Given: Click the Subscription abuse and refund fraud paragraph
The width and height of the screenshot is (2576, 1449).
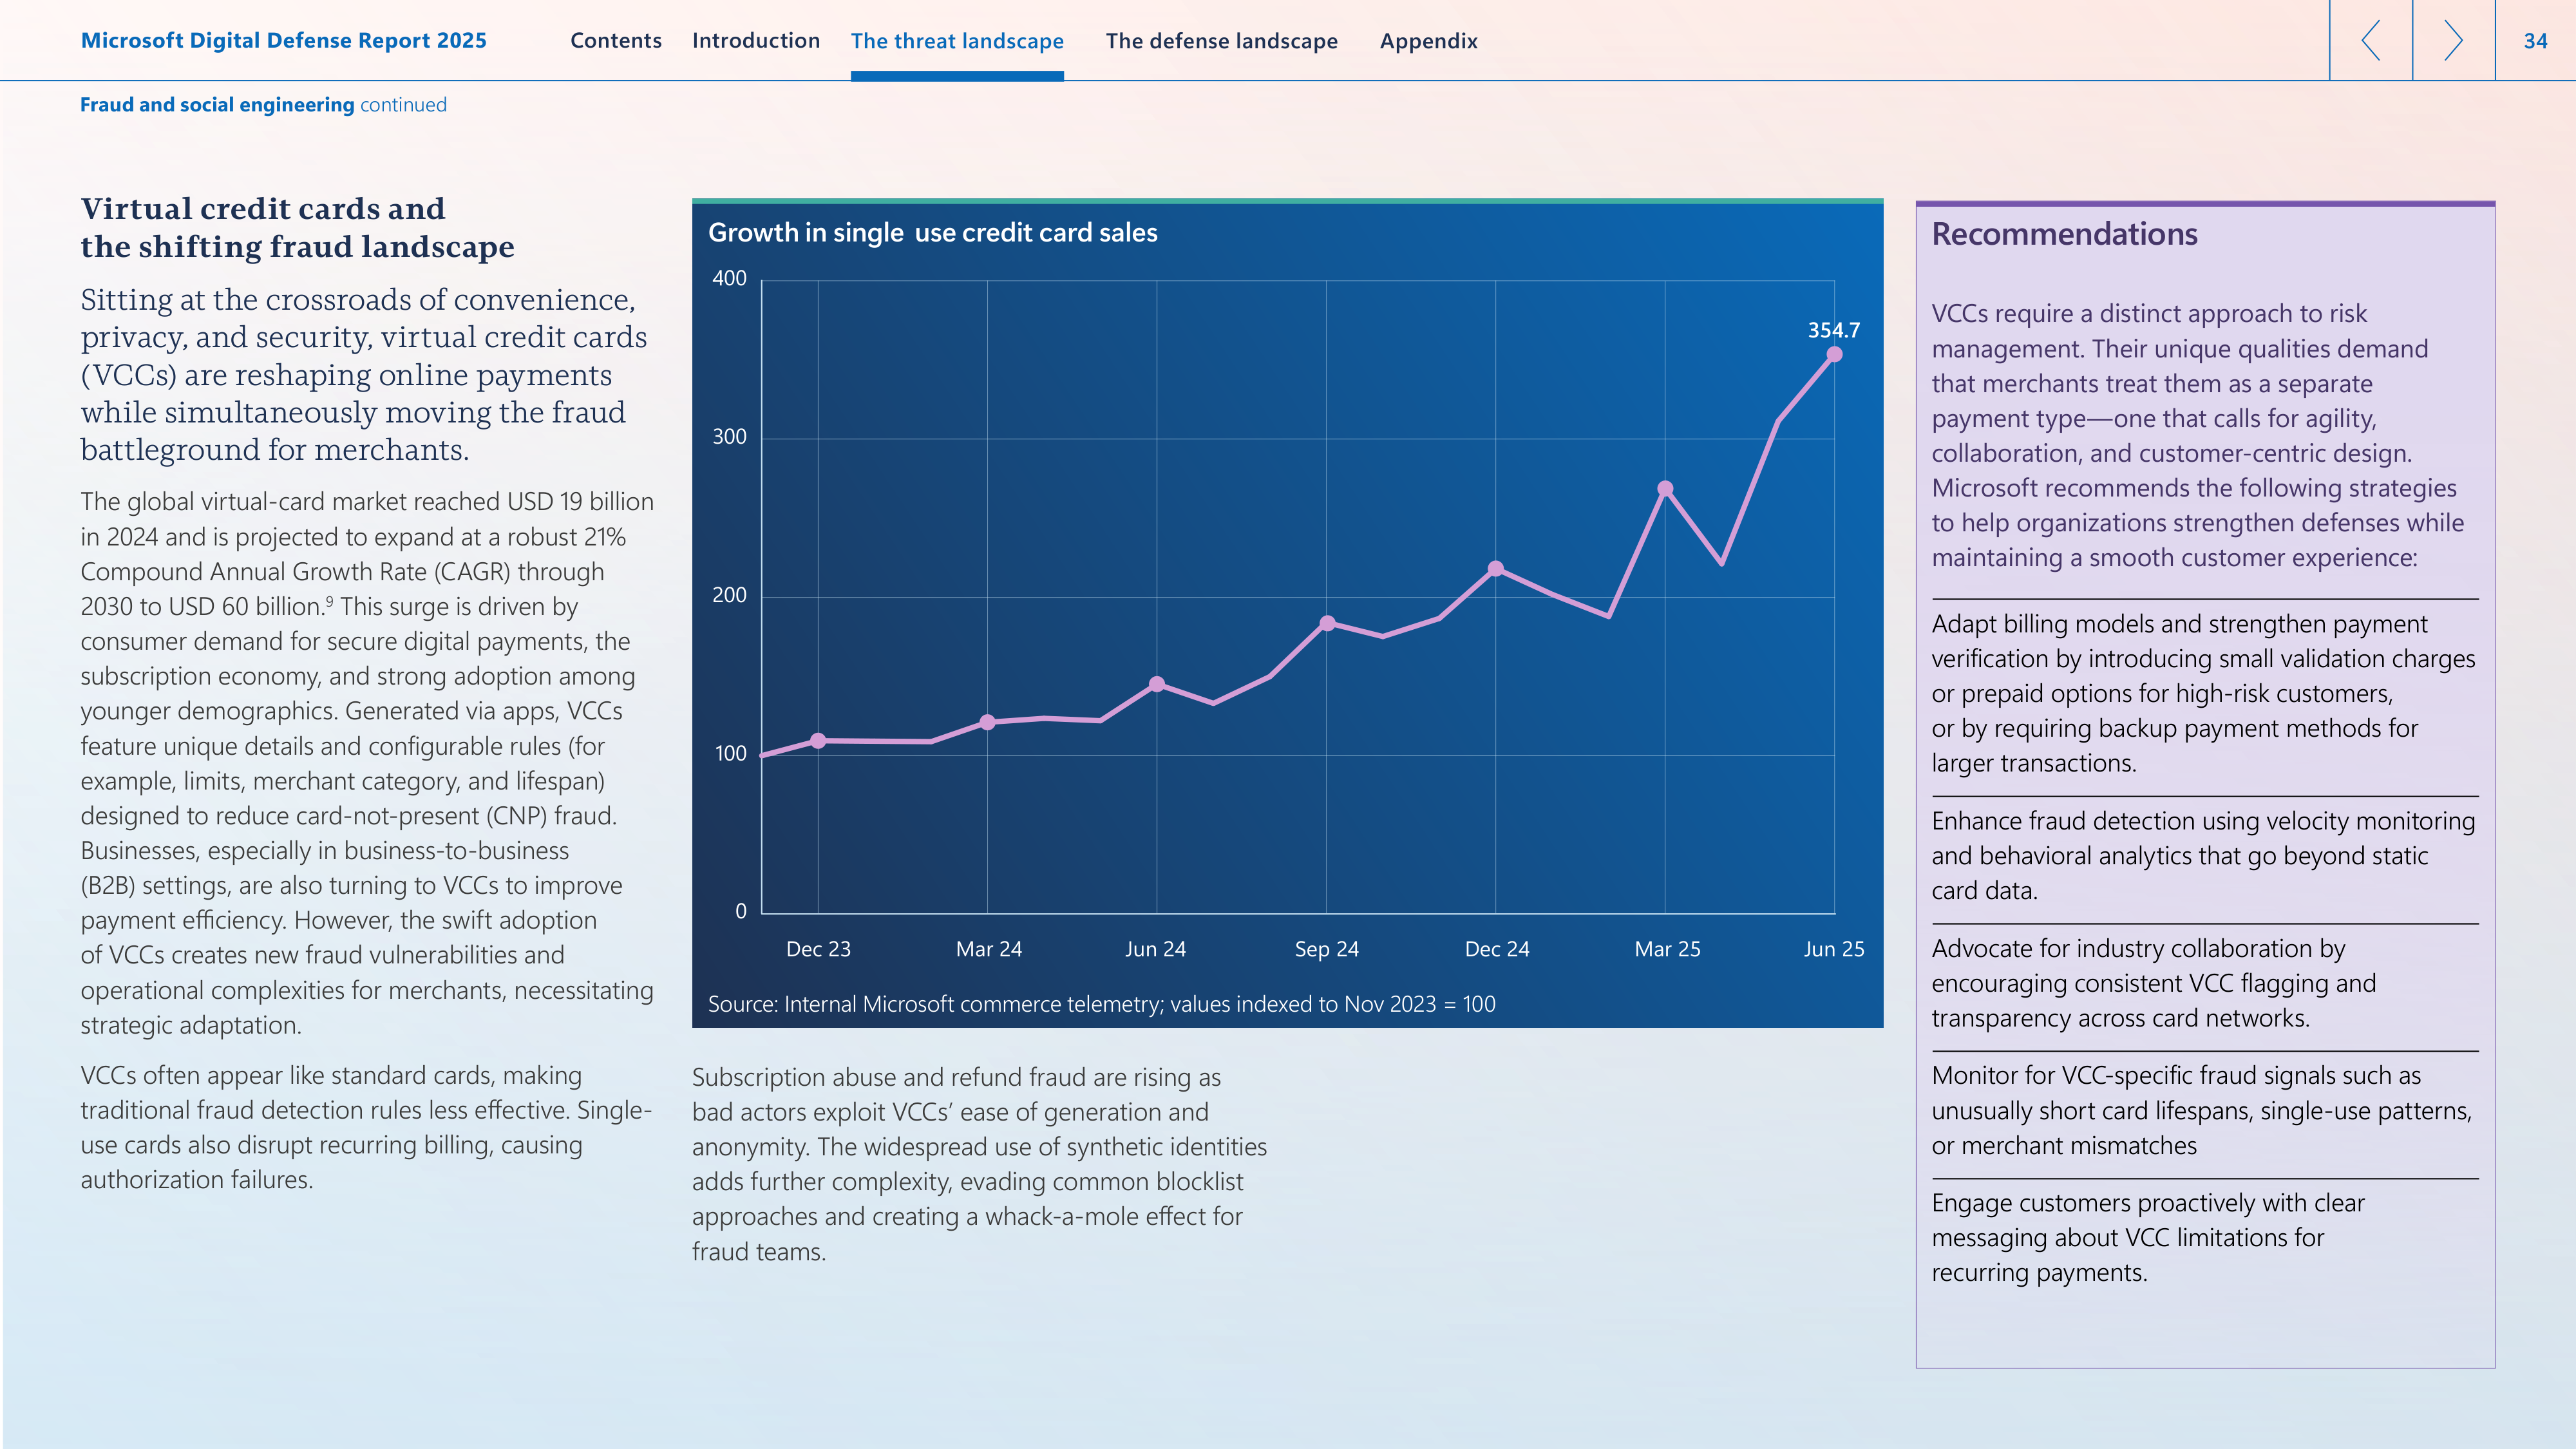Looking at the screenshot, I should (x=979, y=1164).
